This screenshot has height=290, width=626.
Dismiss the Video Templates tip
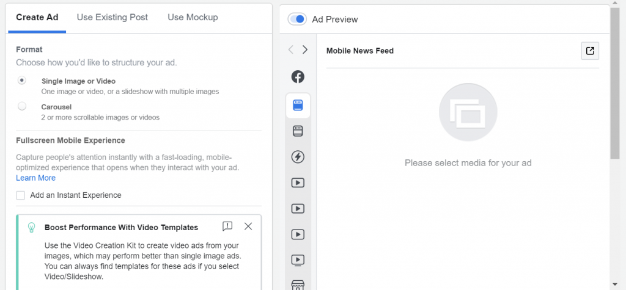coord(248,227)
